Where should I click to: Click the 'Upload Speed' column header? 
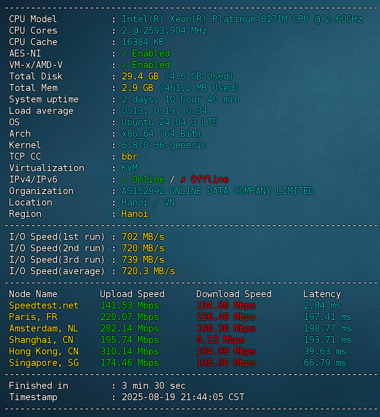[132, 294]
